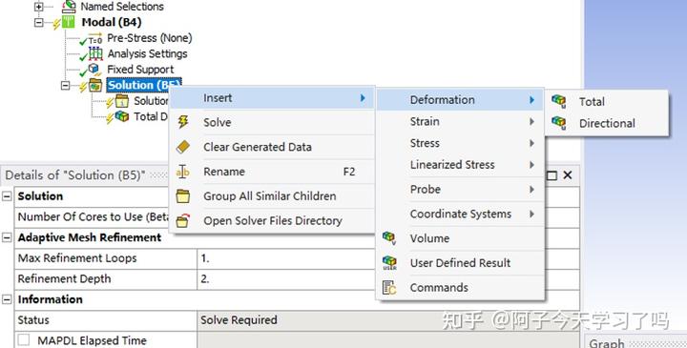Click the Total deformation icon

click(558, 102)
